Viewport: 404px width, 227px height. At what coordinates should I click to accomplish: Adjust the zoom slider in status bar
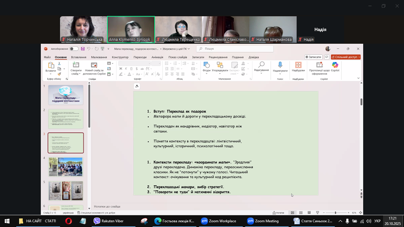point(335,213)
